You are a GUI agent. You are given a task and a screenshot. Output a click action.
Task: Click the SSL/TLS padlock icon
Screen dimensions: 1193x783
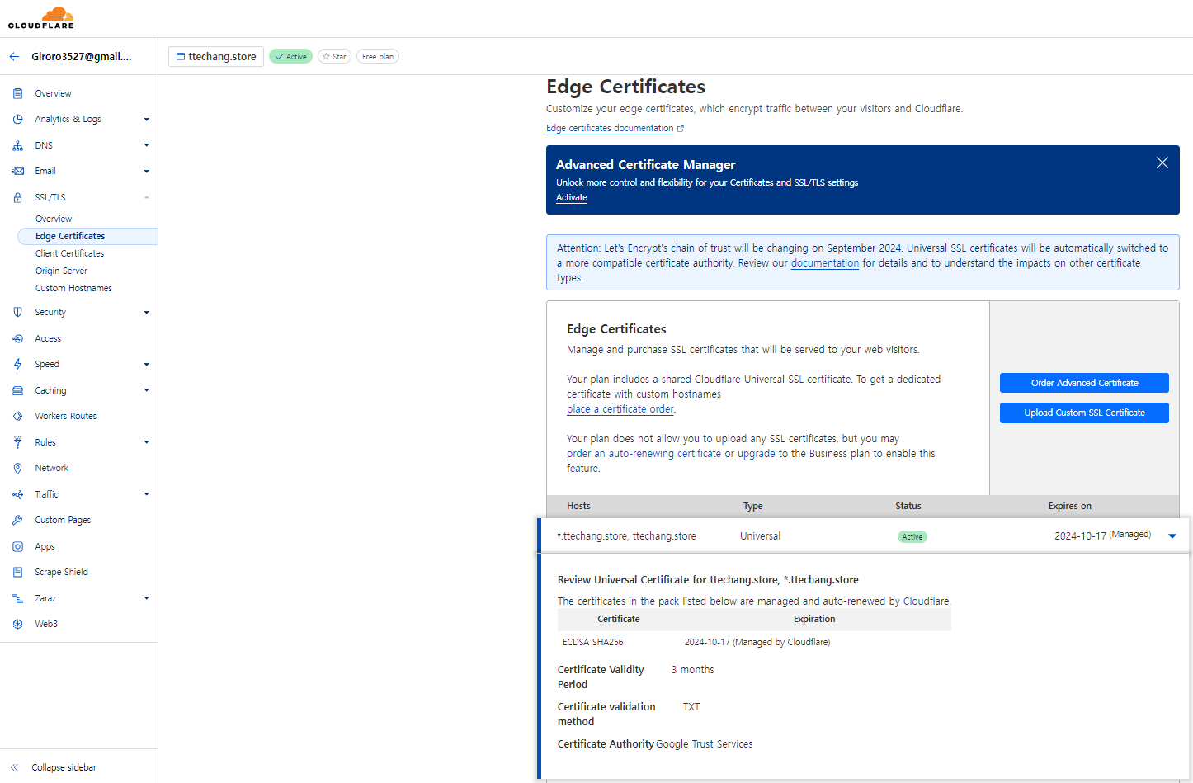pyautogui.click(x=17, y=197)
